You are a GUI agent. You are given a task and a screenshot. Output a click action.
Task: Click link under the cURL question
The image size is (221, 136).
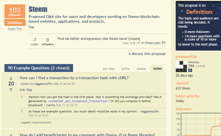(22, 90)
